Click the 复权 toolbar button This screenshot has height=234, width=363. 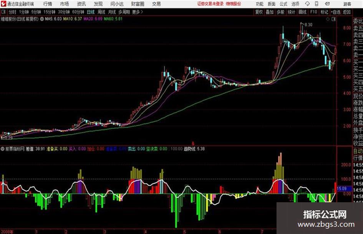[x=259, y=12]
